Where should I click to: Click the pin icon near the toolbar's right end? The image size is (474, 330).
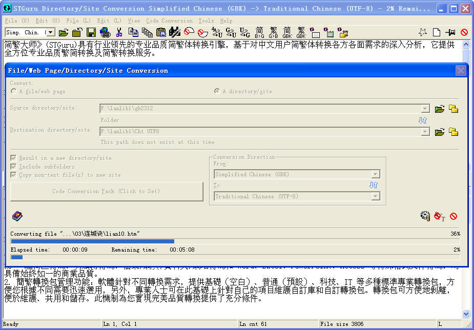tap(449, 31)
